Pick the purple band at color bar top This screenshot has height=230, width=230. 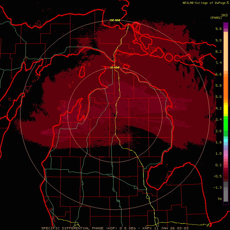226,26
